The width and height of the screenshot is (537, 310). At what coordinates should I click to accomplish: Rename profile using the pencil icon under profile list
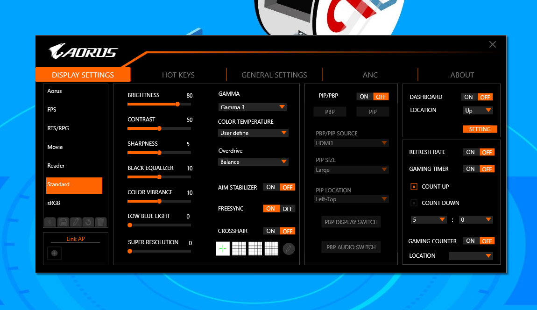click(76, 222)
